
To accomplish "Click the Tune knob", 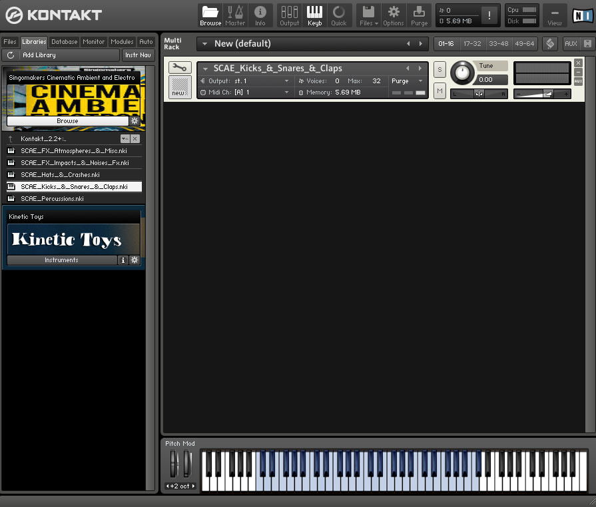I will (x=462, y=73).
